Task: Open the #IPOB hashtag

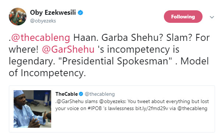Action: point(95,109)
